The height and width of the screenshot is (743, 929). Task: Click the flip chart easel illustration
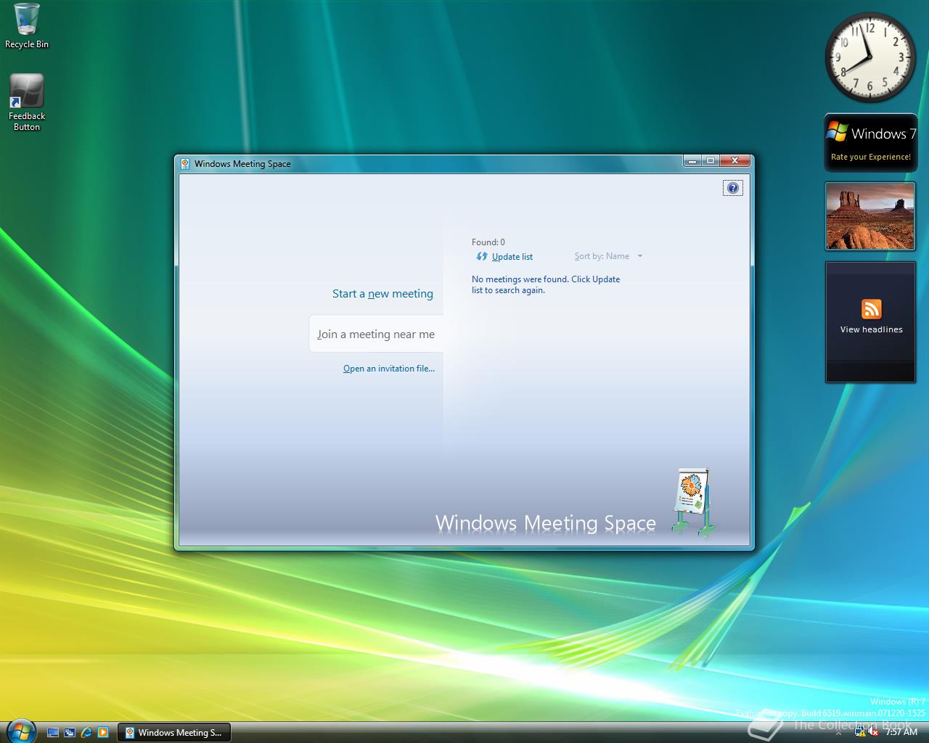tap(693, 501)
